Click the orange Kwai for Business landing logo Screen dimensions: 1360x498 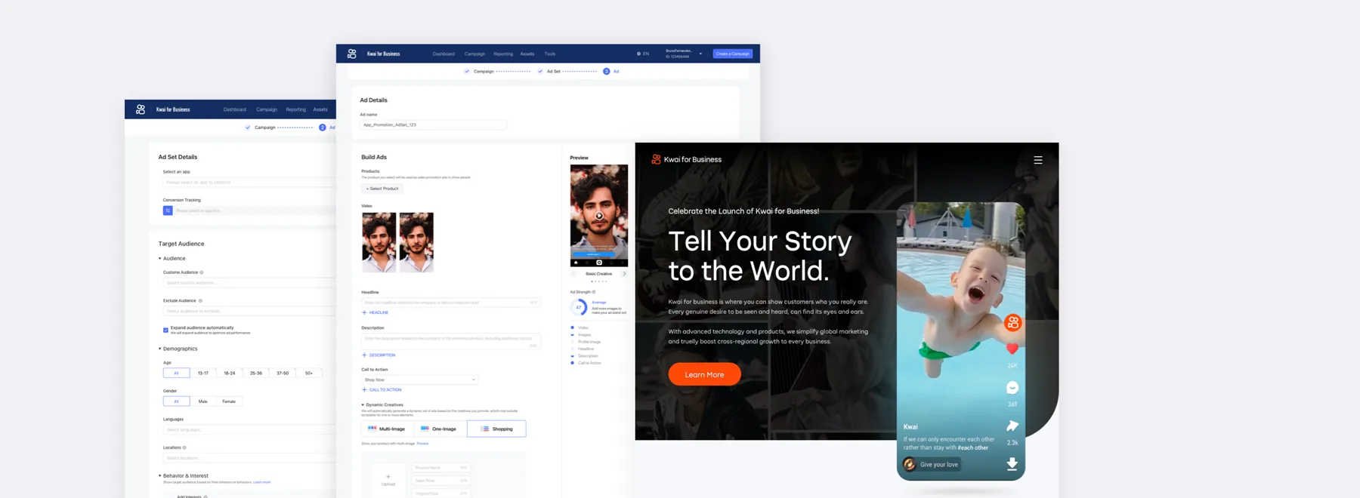656,159
